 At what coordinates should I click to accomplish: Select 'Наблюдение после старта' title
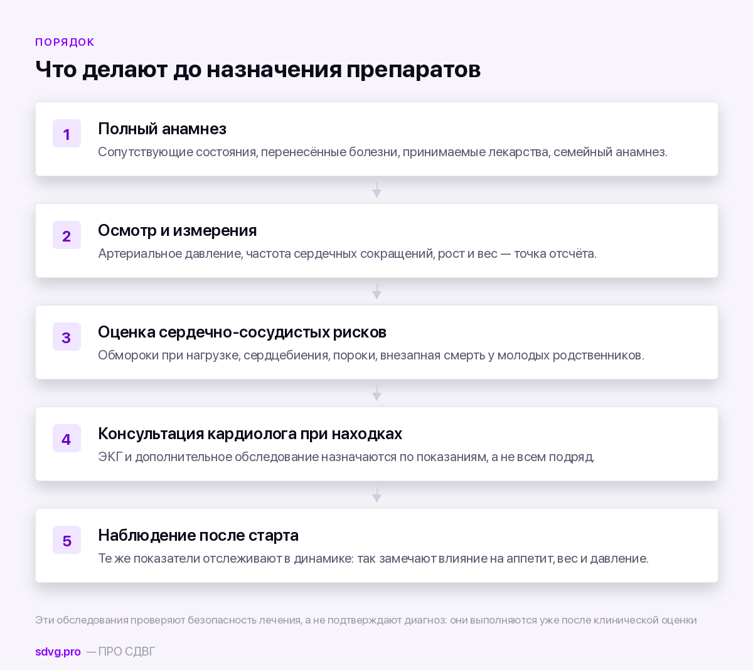coord(198,535)
